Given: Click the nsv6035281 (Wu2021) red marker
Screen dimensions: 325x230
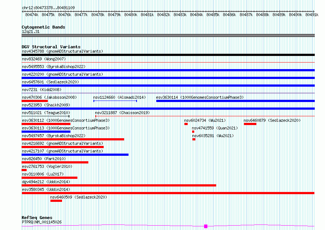Looking at the screenshot, I should (194, 139).
